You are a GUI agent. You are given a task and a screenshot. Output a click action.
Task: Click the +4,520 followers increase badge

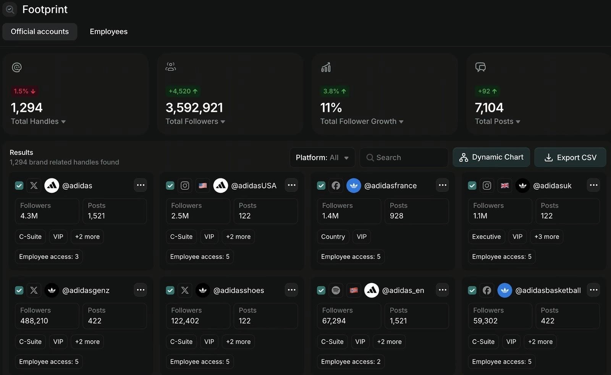183,91
